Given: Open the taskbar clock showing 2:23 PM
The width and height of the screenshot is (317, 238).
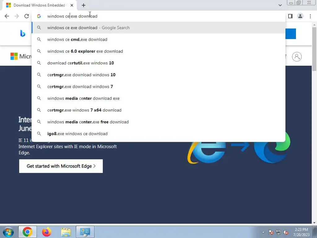Looking at the screenshot, I should pyautogui.click(x=301, y=232).
